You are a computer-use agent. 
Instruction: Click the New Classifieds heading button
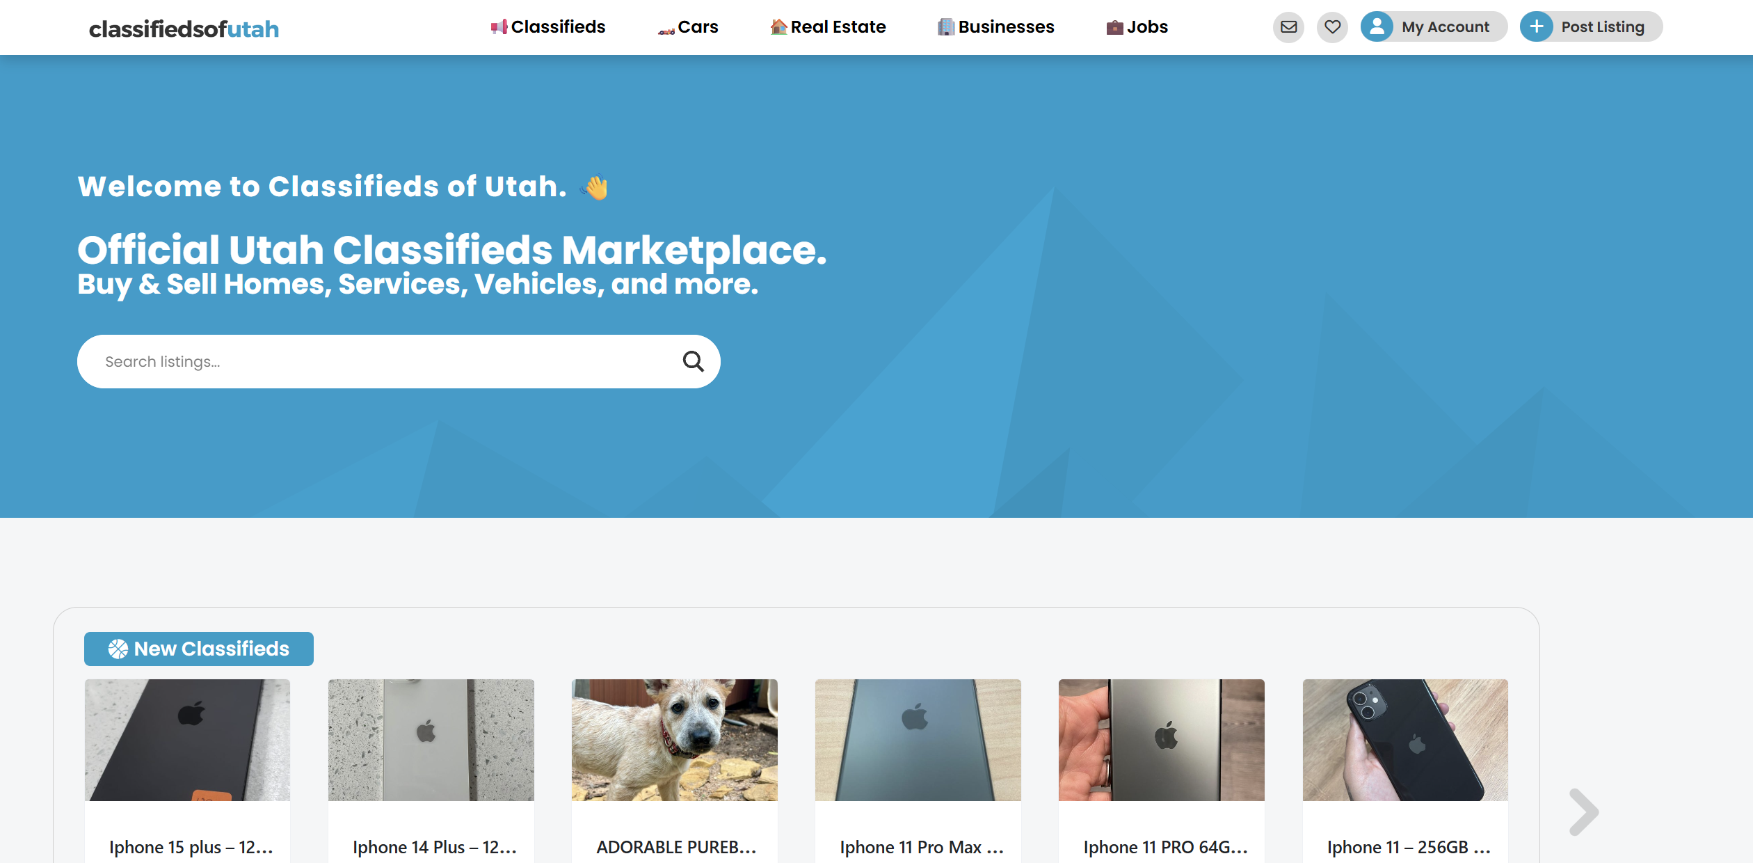pos(199,649)
